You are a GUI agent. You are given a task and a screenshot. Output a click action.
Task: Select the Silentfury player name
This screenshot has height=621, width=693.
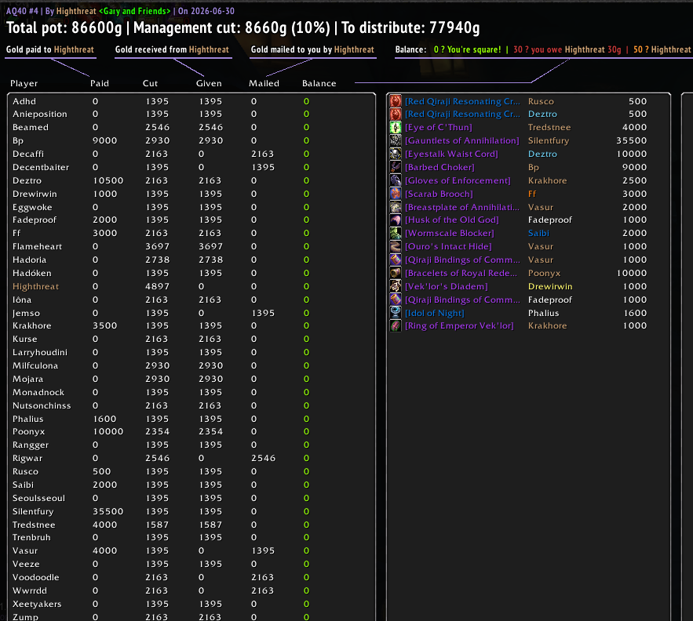tap(33, 511)
